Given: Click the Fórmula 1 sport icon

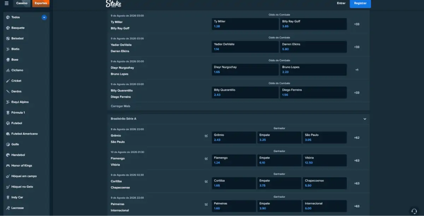Looking at the screenshot, I should (8, 113).
